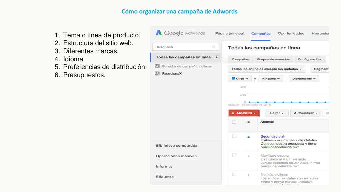Open Oportunidades in the top navigation
The image size is (341, 192).
coord(291,33)
